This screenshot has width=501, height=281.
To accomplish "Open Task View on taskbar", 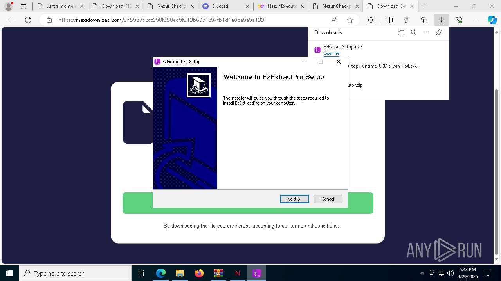I will pyautogui.click(x=141, y=273).
